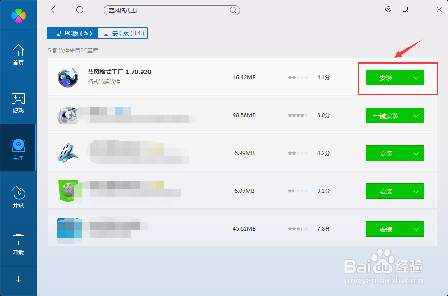Click the 蓝风格式工厂 app icon
This screenshot has height=296, width=448.
point(68,78)
